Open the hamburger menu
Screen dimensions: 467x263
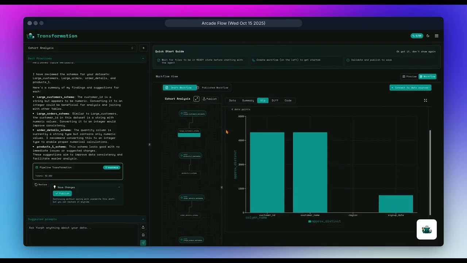click(x=436, y=36)
